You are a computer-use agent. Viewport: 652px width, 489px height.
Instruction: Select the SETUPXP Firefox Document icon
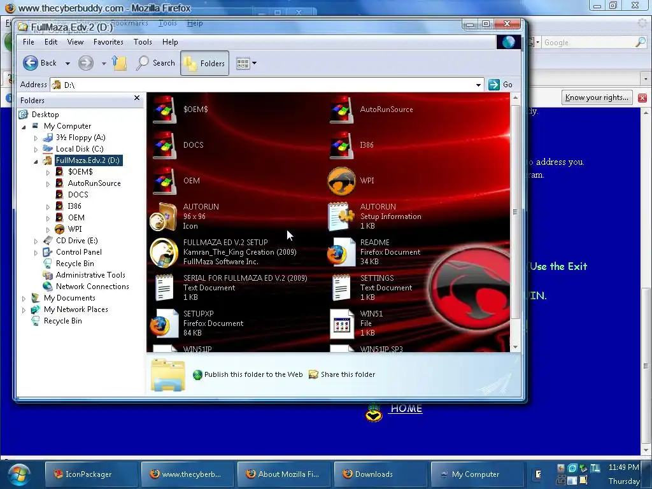point(164,323)
